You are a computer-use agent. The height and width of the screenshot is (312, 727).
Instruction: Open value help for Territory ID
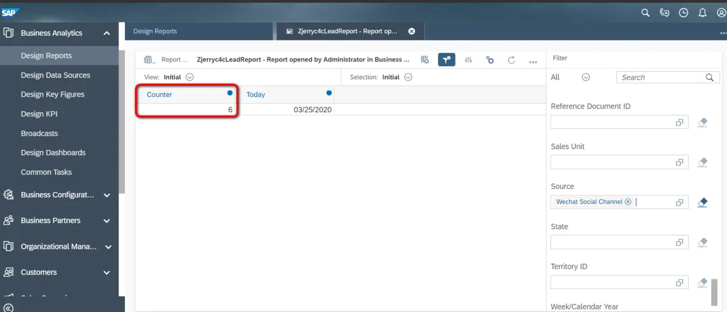680,283
